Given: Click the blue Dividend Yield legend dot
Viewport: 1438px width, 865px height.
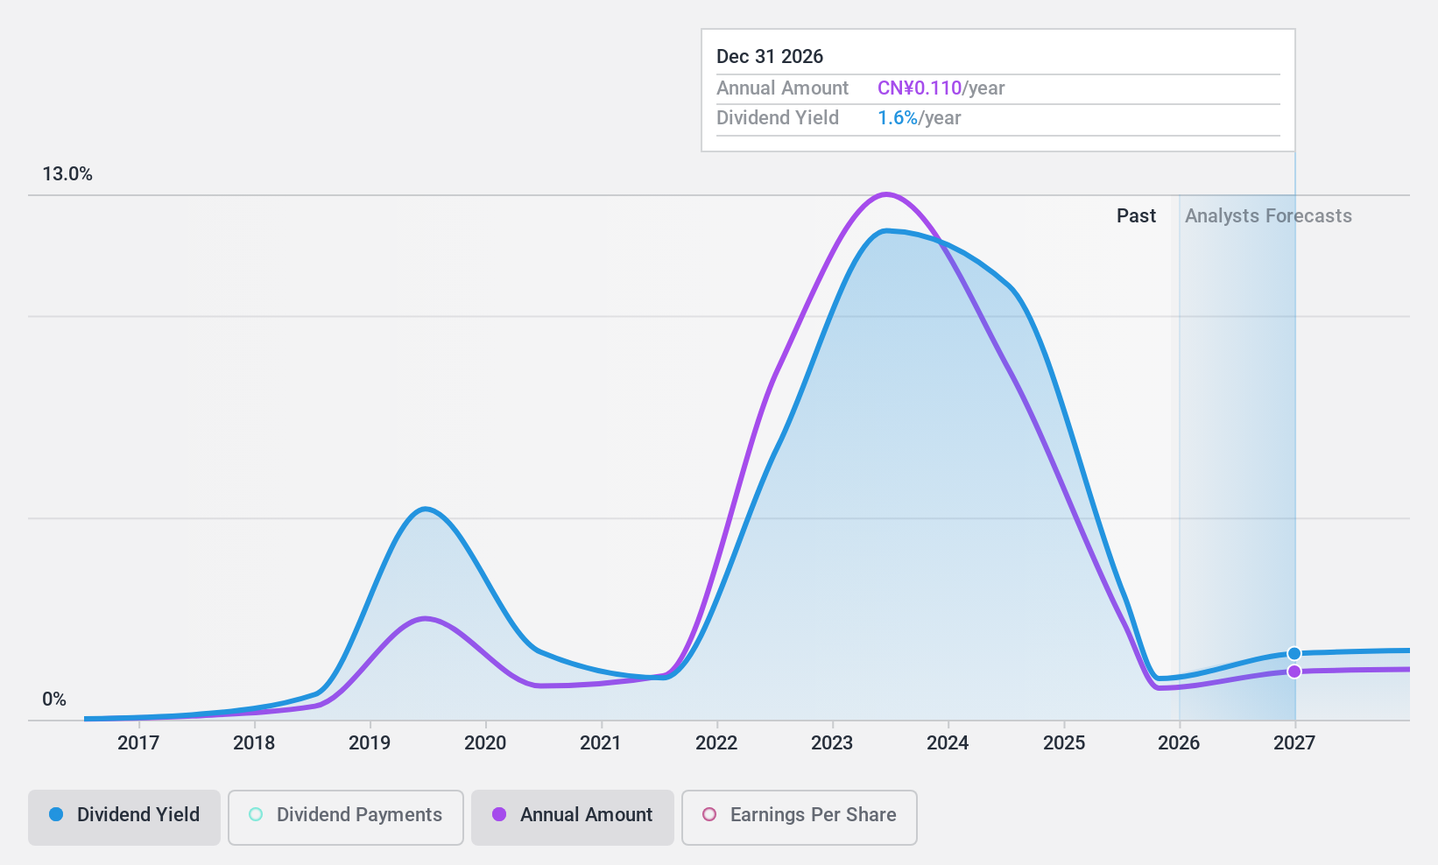Looking at the screenshot, I should (56, 815).
